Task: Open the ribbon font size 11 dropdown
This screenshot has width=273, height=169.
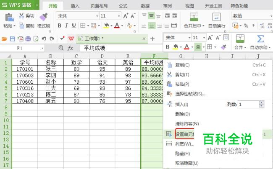Action: point(119,16)
